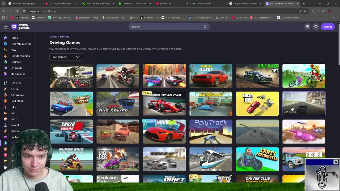Open the PolyTrack game thumbnail
Image resolution: width=340 pixels, height=191 pixels.
pos(211,132)
